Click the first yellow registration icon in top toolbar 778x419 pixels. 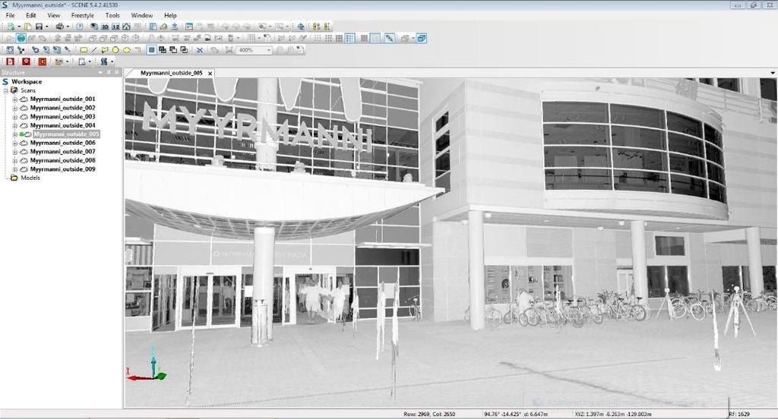point(317,27)
